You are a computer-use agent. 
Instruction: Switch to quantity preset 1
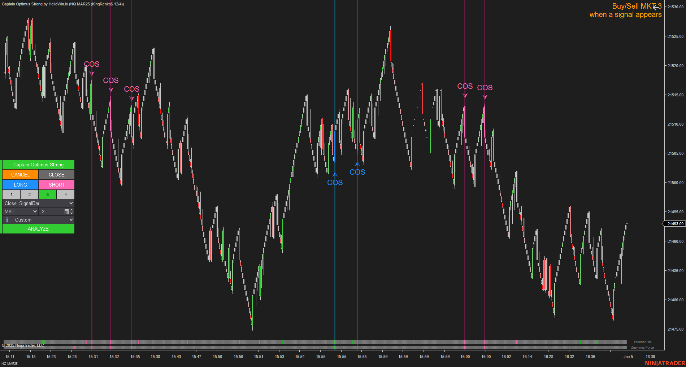point(11,194)
